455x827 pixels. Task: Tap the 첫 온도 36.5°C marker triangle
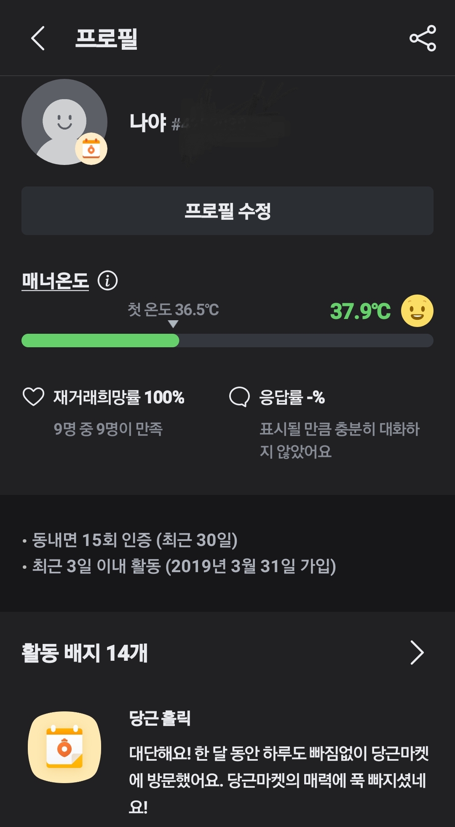pos(173,324)
